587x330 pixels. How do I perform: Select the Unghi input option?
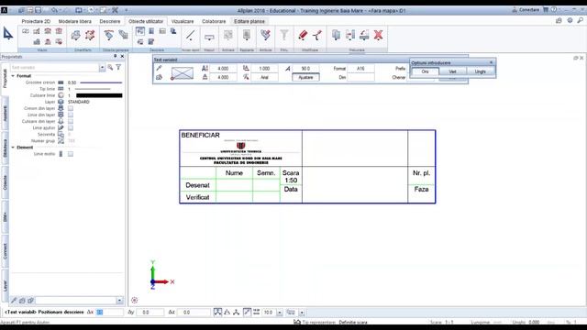(481, 71)
